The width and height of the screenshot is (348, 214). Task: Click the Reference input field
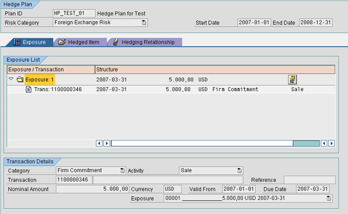pyautogui.click(x=310, y=180)
